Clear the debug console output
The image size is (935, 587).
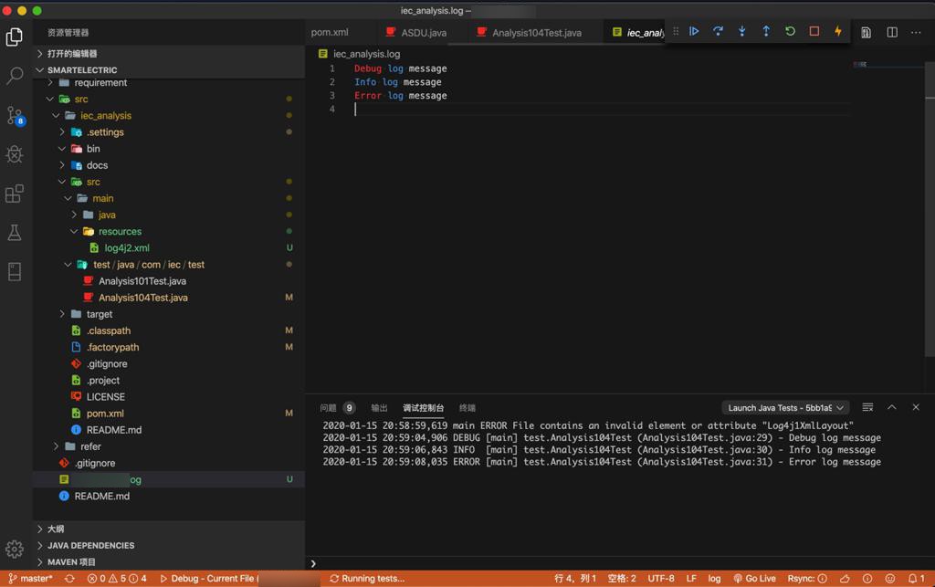pyautogui.click(x=867, y=407)
